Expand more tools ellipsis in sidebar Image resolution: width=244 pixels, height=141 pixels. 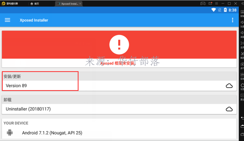[242, 96]
